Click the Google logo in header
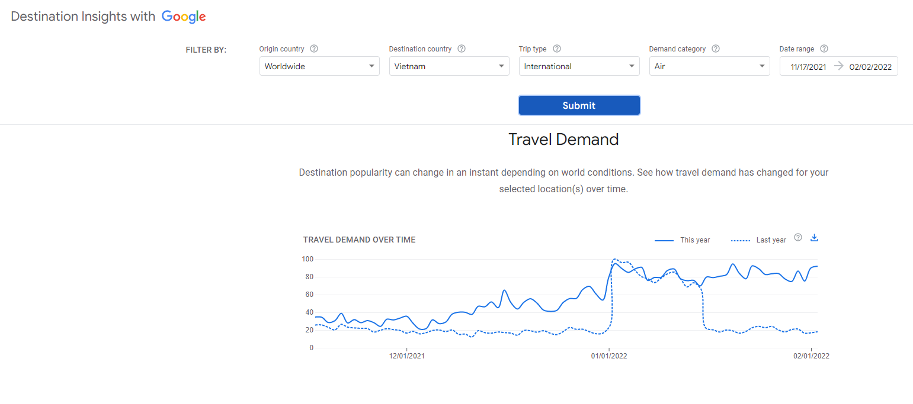 (x=184, y=17)
